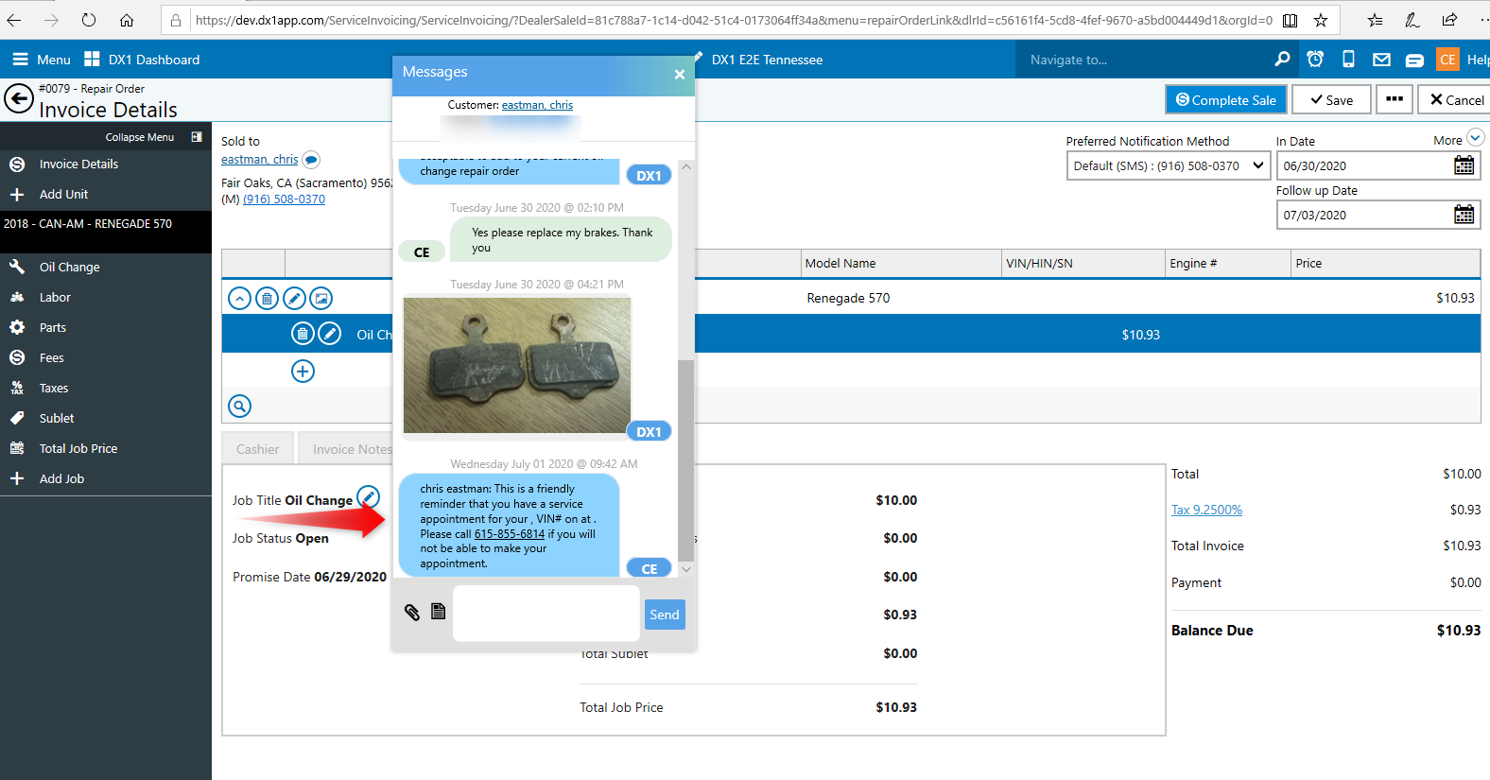The image size is (1490, 780).
Task: Edit the Oil Change job row pencil
Action: (330, 334)
